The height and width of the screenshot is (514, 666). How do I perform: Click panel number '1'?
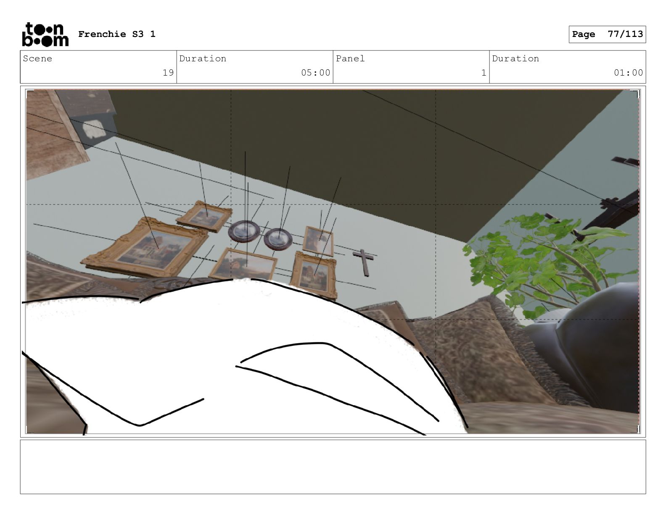[484, 73]
